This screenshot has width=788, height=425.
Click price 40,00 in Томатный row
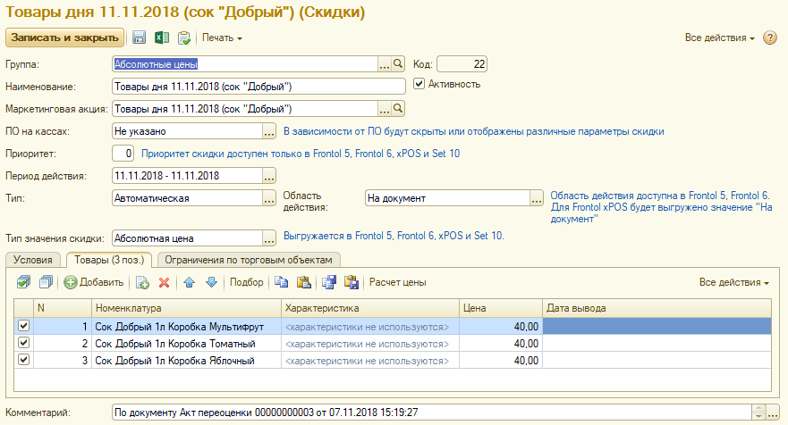pyautogui.click(x=501, y=344)
